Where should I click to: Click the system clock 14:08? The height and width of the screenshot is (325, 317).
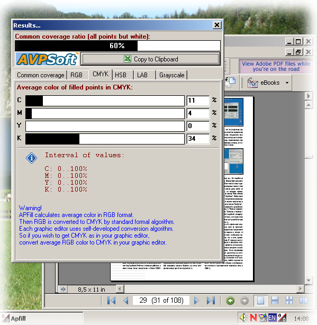(301, 318)
